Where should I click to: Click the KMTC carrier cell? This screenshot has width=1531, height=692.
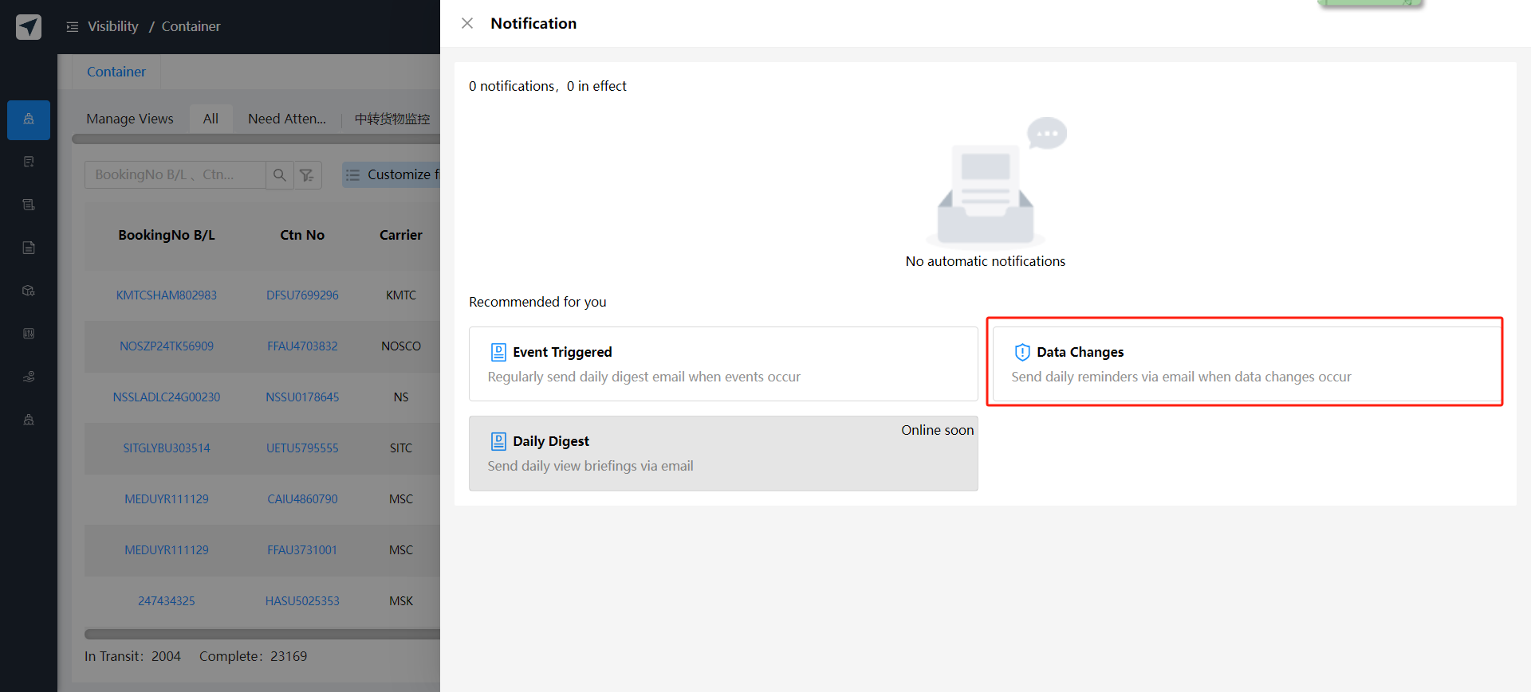[x=401, y=295]
